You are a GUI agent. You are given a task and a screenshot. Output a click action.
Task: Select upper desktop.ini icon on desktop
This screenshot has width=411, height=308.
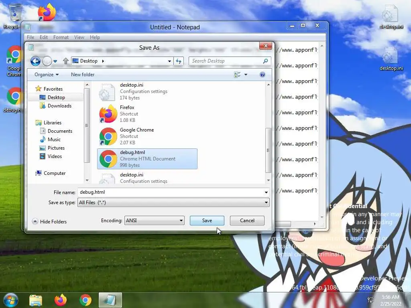pyautogui.click(x=391, y=17)
